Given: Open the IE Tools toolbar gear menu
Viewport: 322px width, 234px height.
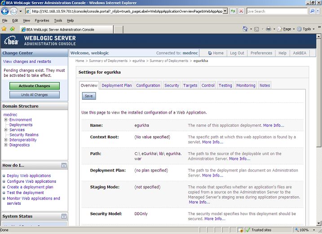Looking at the screenshot, I should [x=306, y=29].
